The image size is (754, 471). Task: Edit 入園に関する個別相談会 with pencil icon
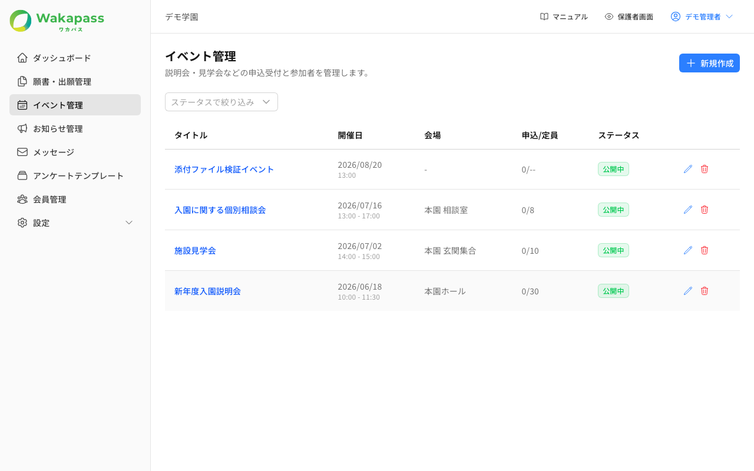pyautogui.click(x=688, y=210)
